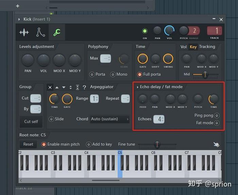Open the Chord Auto (sustain) dropdown
238x195 pixels.
(x=109, y=119)
